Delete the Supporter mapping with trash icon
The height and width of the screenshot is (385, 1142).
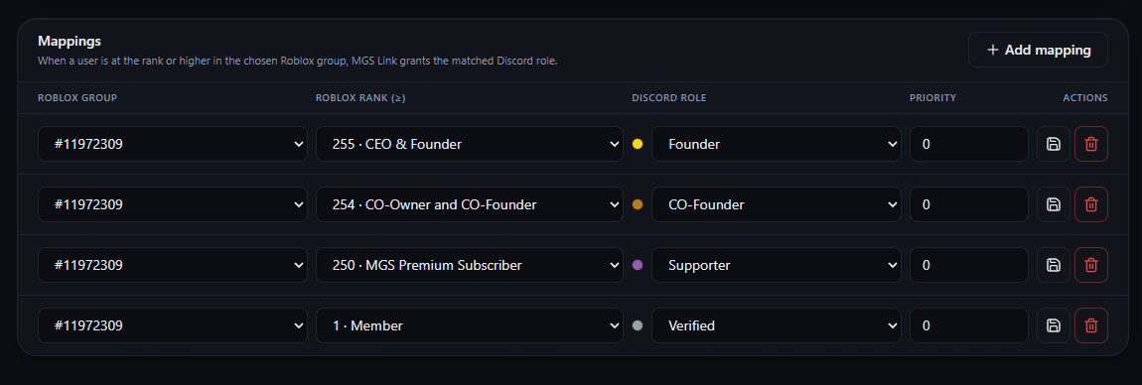pos(1091,265)
